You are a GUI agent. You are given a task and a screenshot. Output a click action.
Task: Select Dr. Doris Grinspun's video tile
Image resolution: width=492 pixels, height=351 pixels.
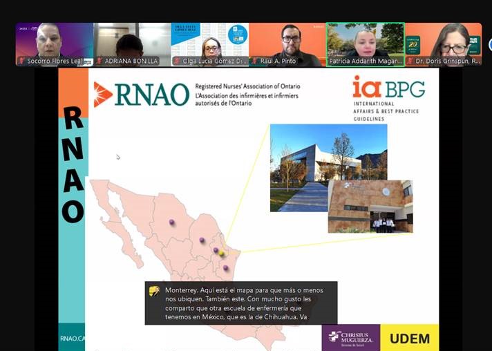444,44
